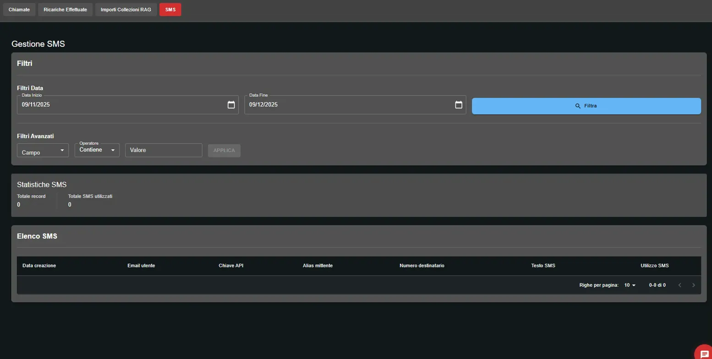
Task: Select the red SMS tab
Action: pos(170,10)
